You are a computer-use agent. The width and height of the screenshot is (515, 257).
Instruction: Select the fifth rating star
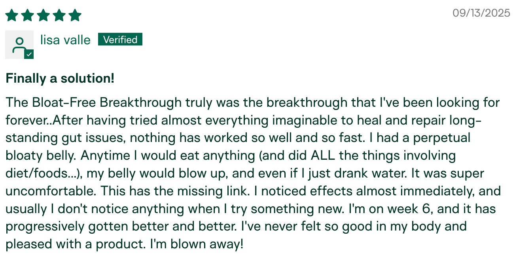tap(75, 15)
